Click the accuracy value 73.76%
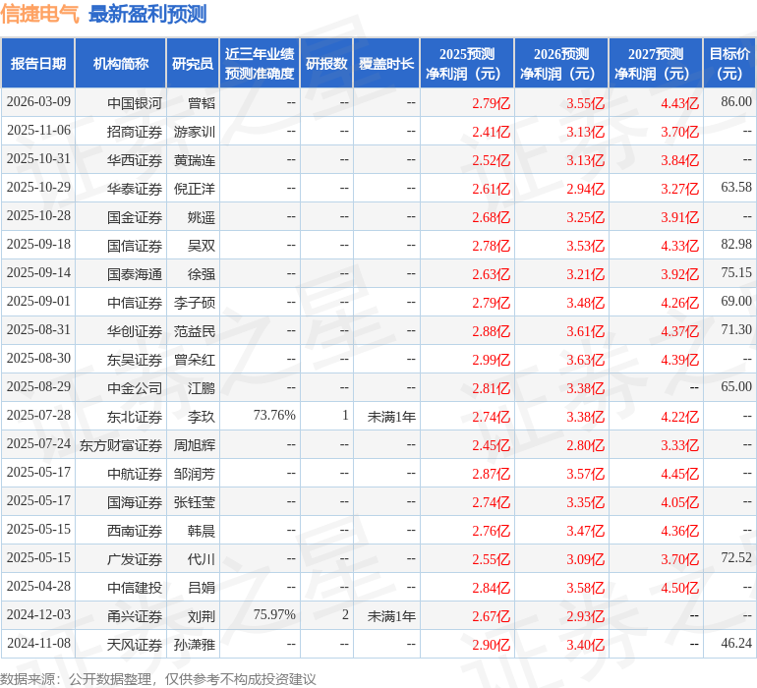The height and width of the screenshot is (688, 757). click(274, 415)
